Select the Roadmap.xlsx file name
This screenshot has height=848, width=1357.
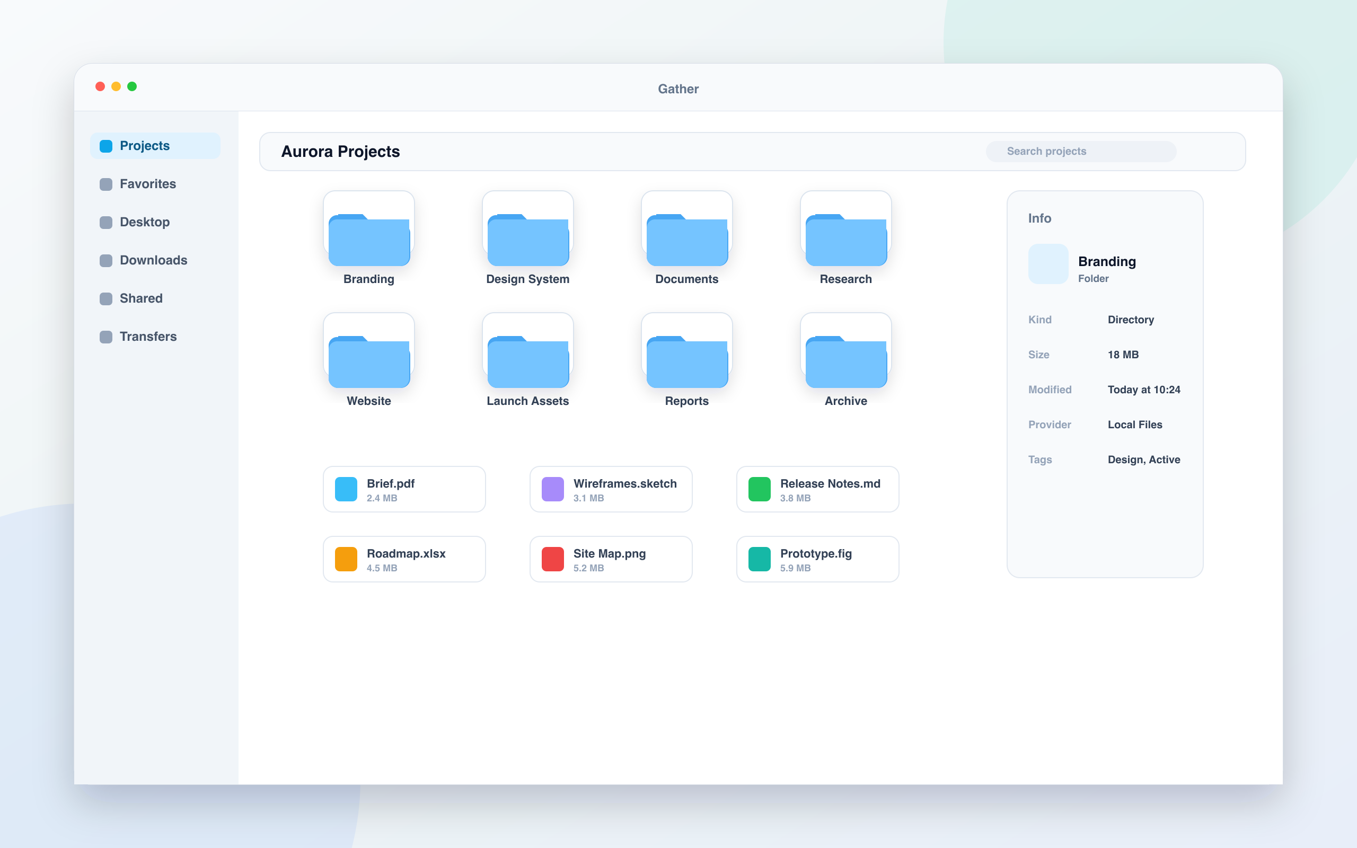[406, 553]
